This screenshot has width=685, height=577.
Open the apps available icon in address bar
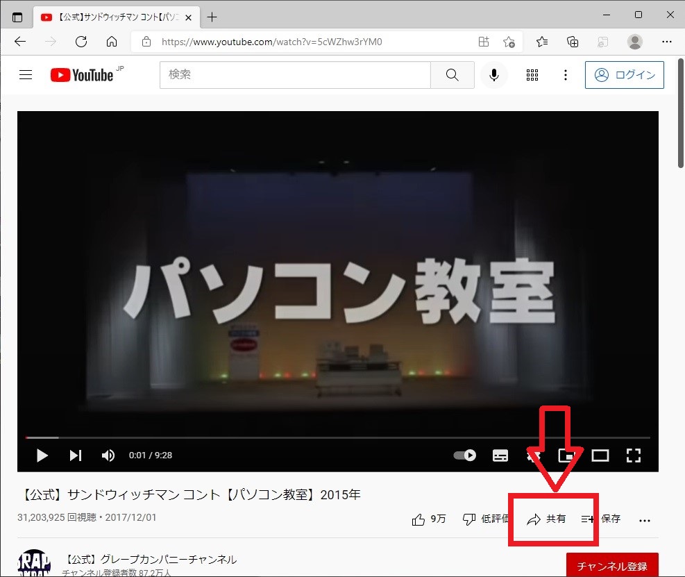click(484, 42)
